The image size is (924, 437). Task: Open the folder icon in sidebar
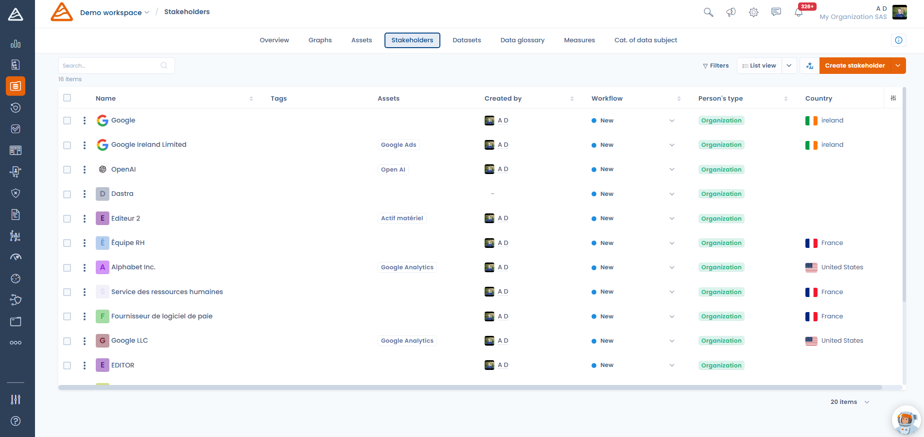click(x=16, y=321)
